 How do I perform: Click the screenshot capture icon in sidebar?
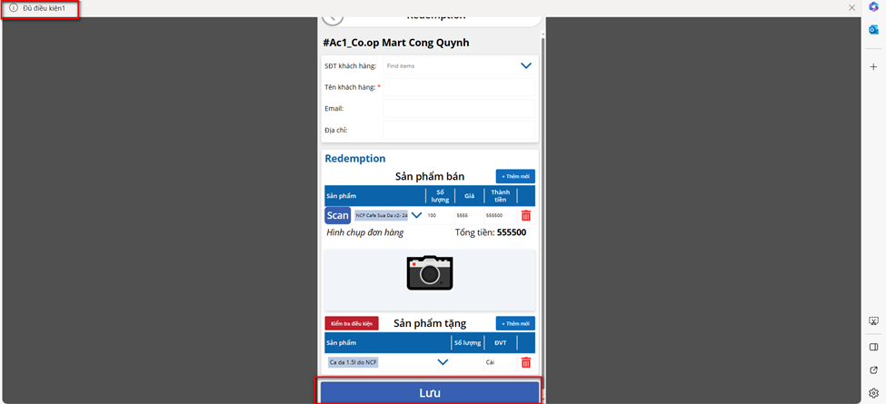click(x=873, y=321)
